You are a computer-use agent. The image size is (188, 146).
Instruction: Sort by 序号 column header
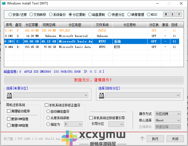(9, 25)
